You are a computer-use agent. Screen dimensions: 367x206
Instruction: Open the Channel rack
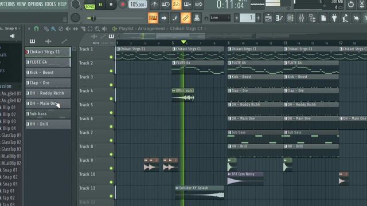click(290, 18)
